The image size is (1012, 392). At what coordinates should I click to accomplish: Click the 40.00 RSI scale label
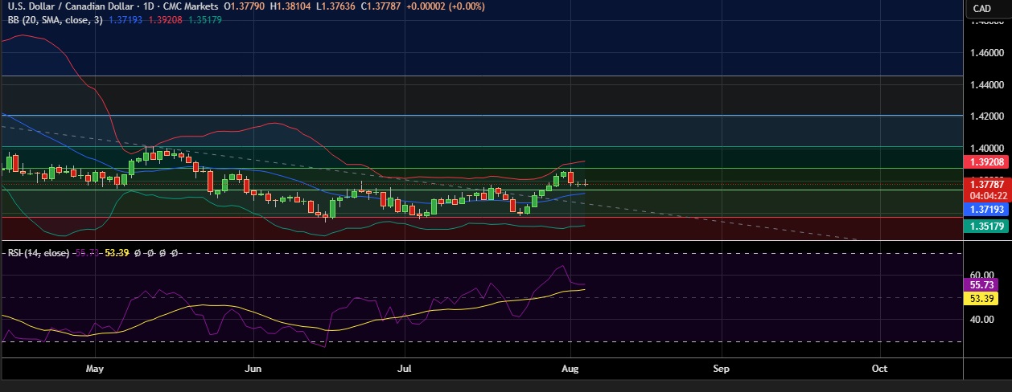tap(981, 320)
